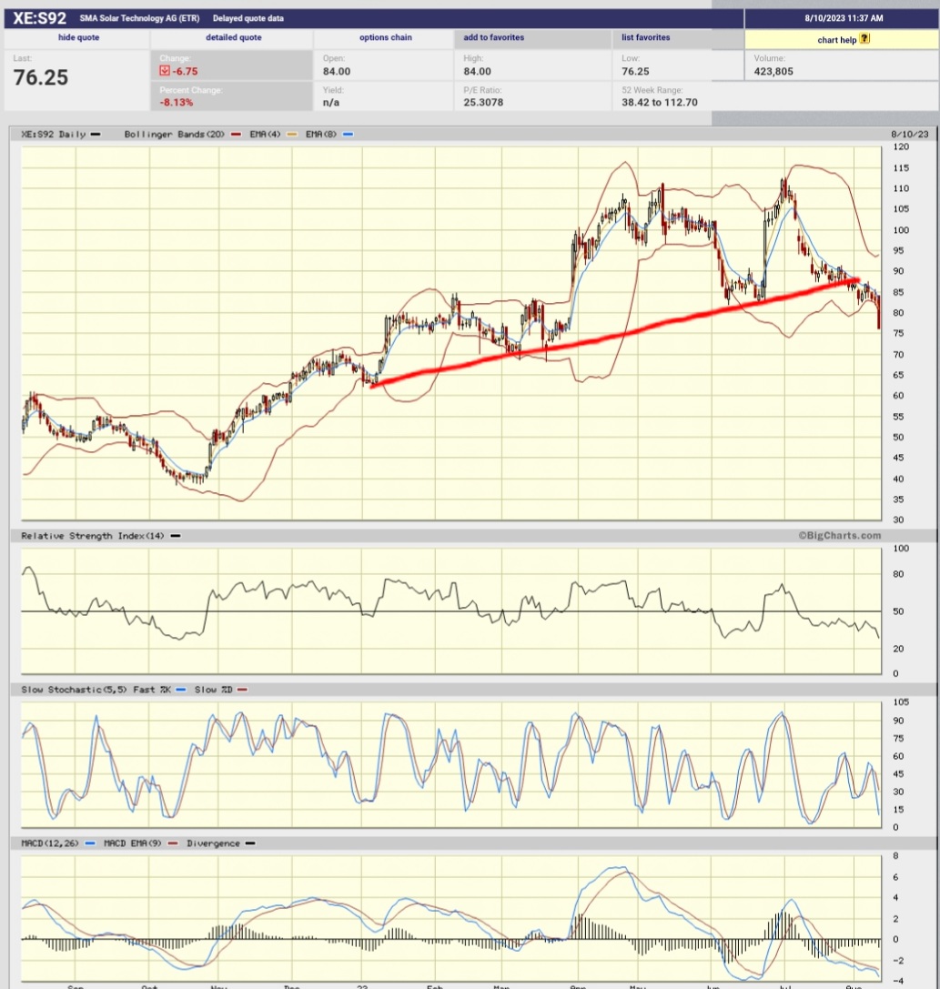Viewport: 940px width, 989px height.
Task: Hide the quote panel using hide quote
Action: click(78, 37)
